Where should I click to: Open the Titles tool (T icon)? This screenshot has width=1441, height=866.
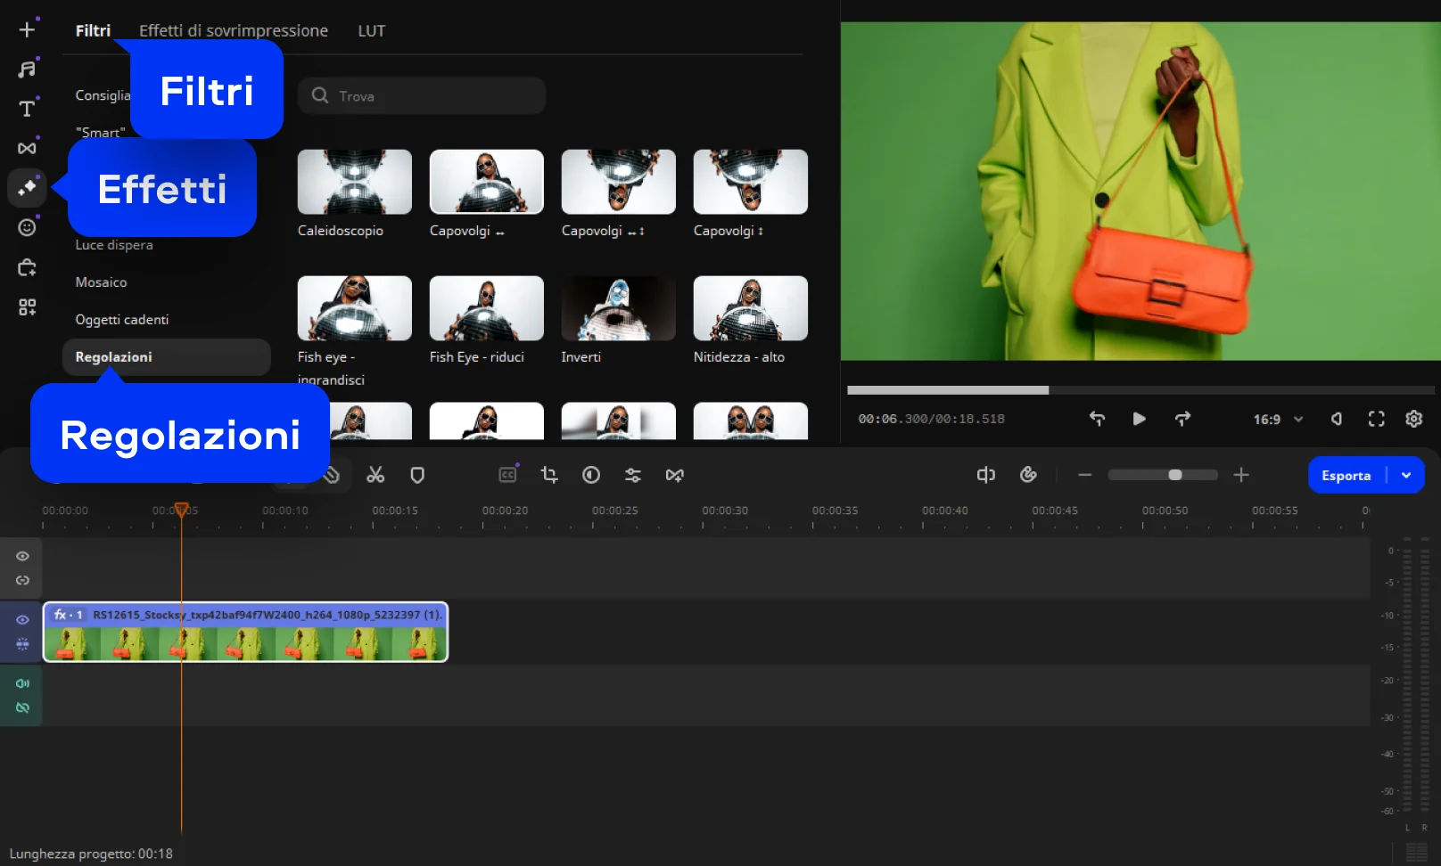27,109
